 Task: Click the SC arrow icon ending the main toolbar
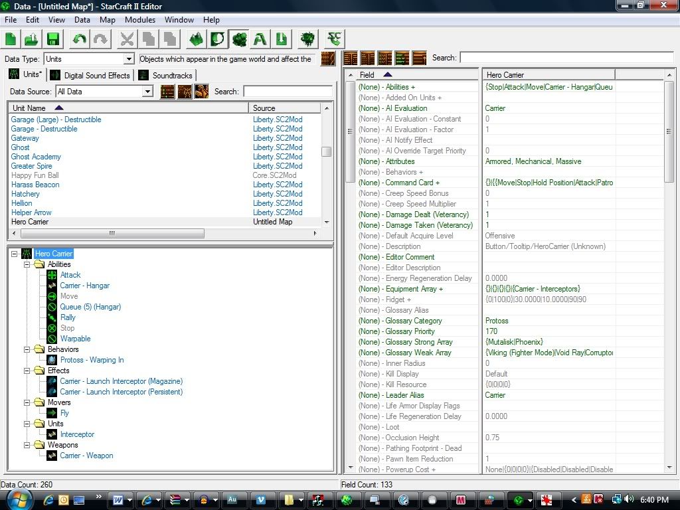coord(335,39)
